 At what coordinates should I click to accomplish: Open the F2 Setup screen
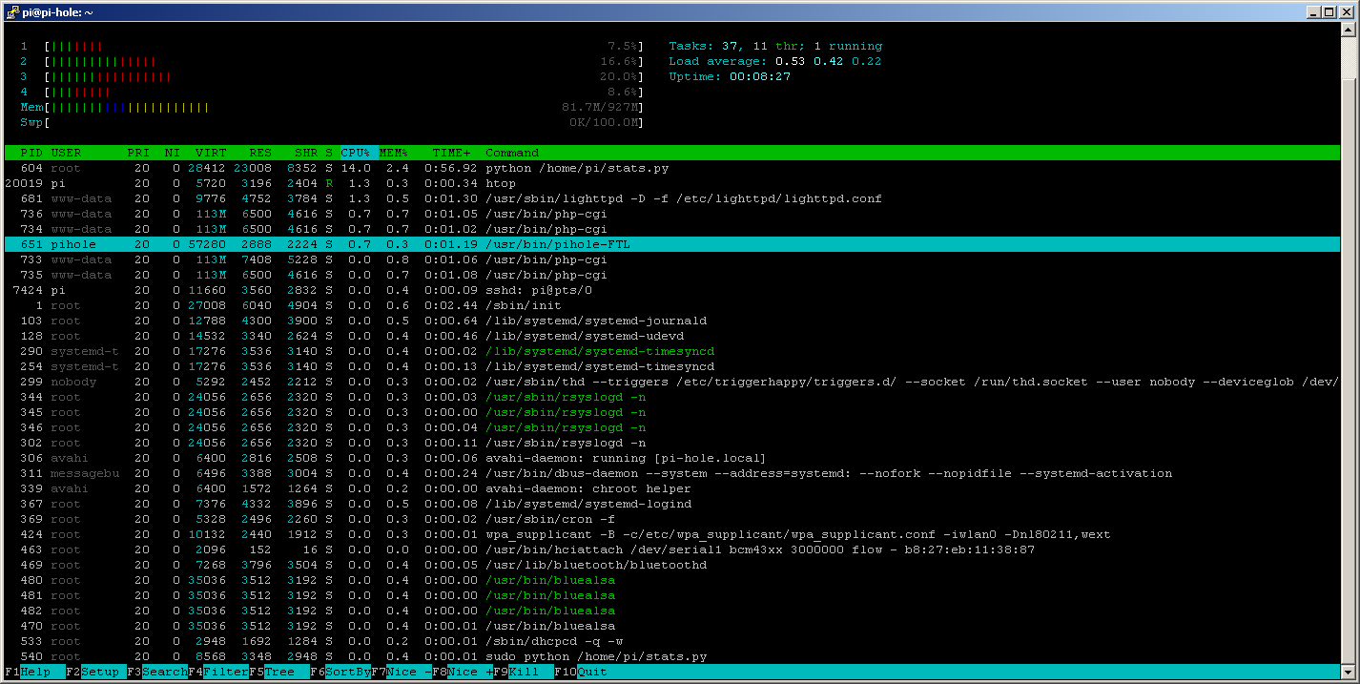pyautogui.click(x=99, y=672)
